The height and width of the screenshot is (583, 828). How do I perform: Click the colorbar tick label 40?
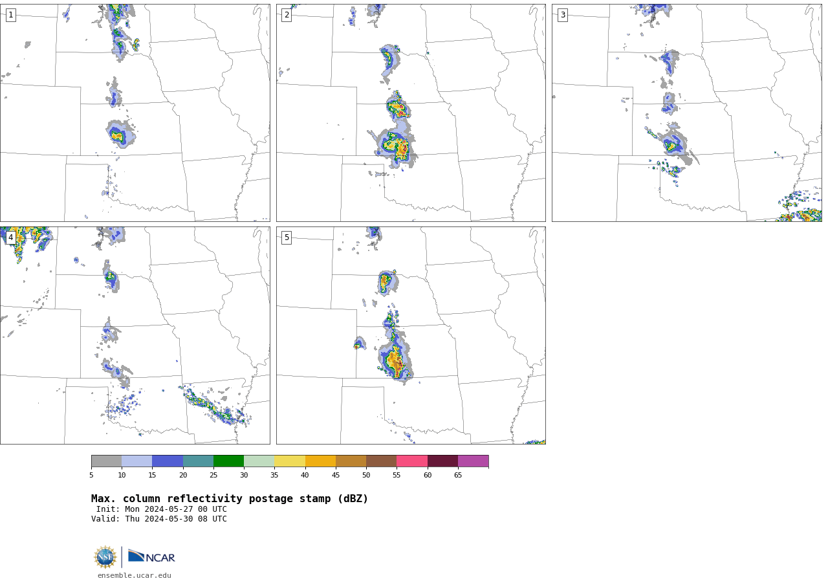[x=305, y=476]
